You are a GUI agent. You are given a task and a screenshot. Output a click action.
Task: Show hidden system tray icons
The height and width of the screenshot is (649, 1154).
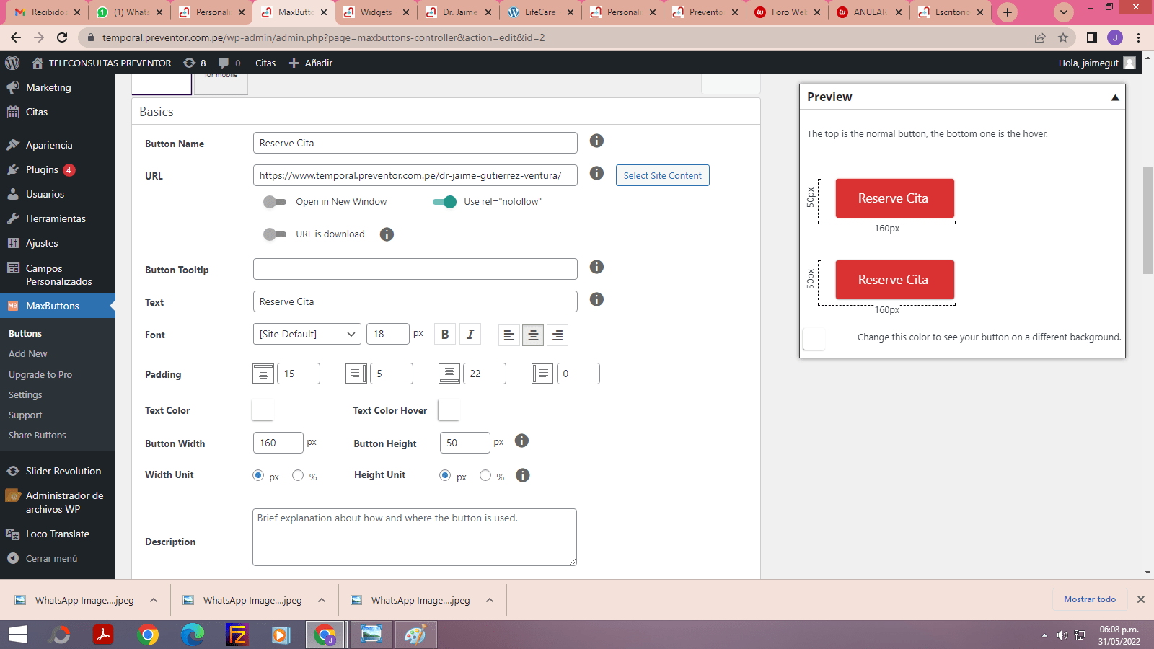(1044, 635)
